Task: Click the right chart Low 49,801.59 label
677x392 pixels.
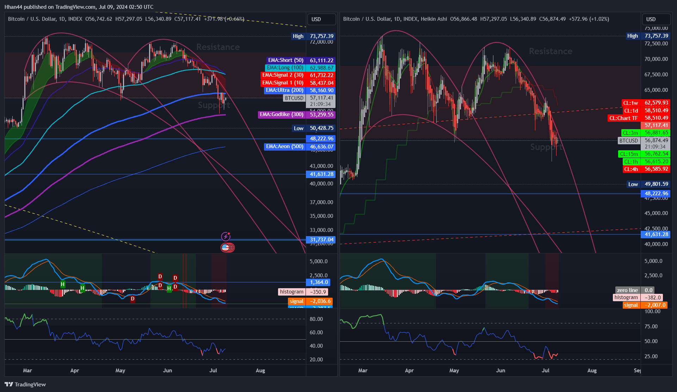Action: 648,184
